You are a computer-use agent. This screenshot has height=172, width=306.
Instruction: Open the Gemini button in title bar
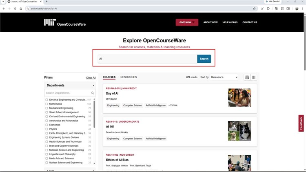[273, 1]
